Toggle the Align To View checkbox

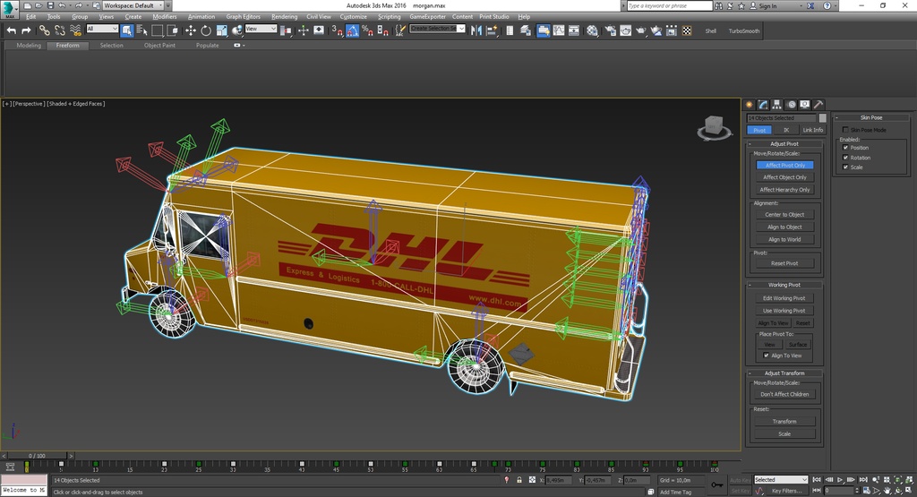point(766,356)
